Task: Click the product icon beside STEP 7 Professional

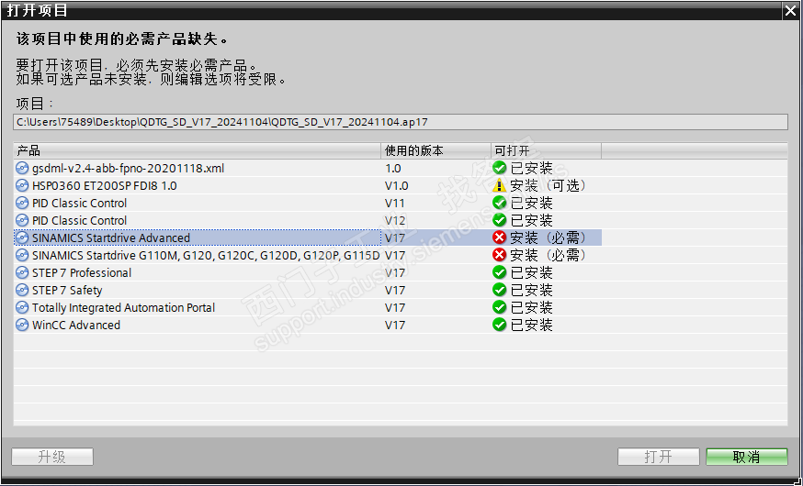Action: pos(22,272)
